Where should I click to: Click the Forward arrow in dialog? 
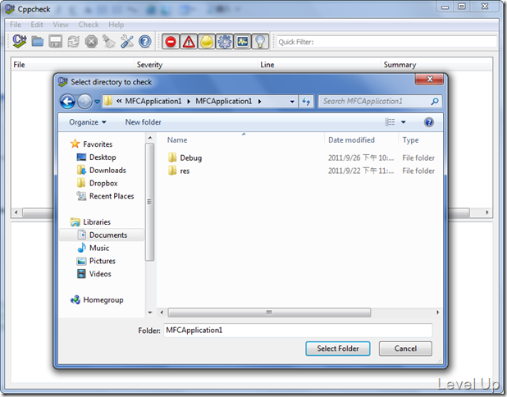[x=85, y=102]
